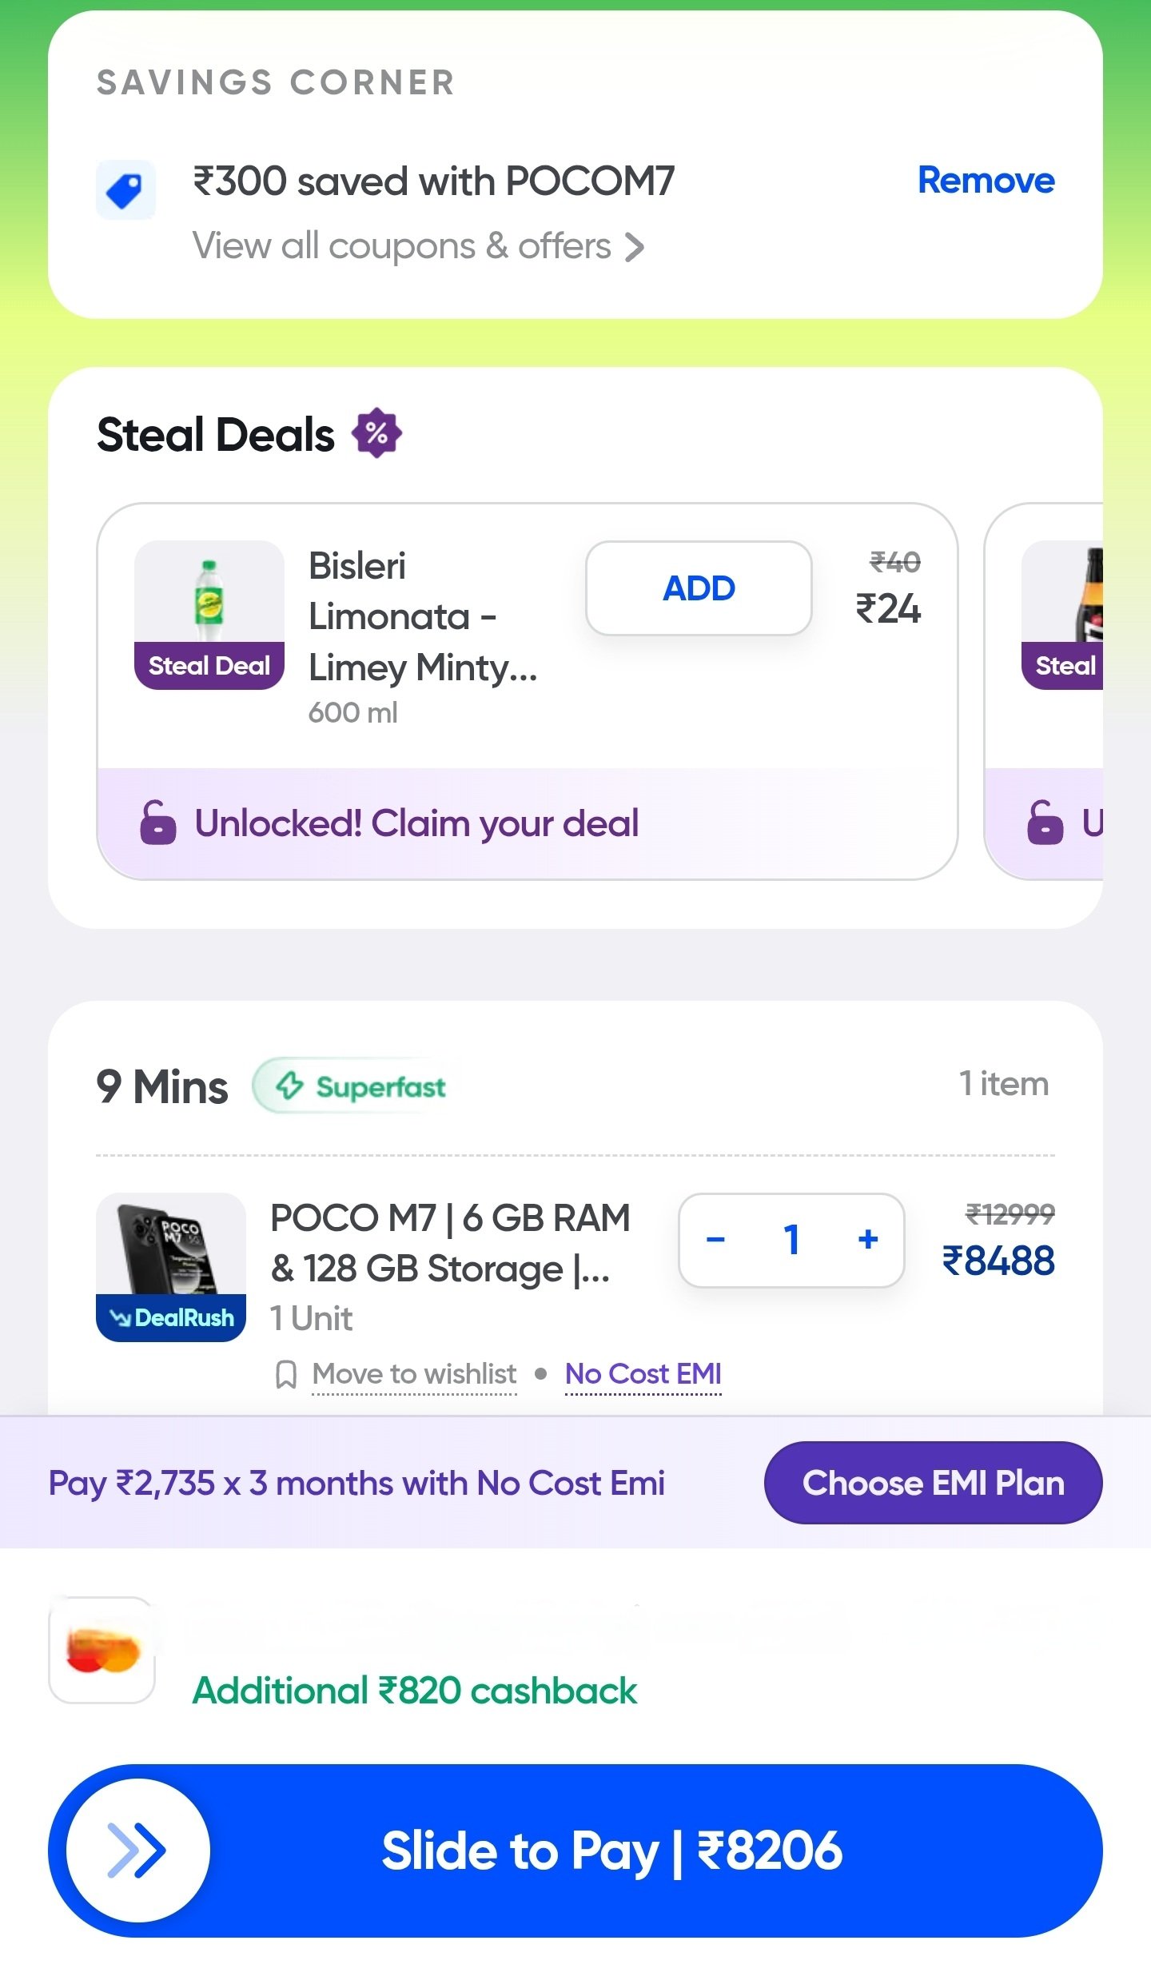Click the No Cost EMI link

tap(643, 1374)
